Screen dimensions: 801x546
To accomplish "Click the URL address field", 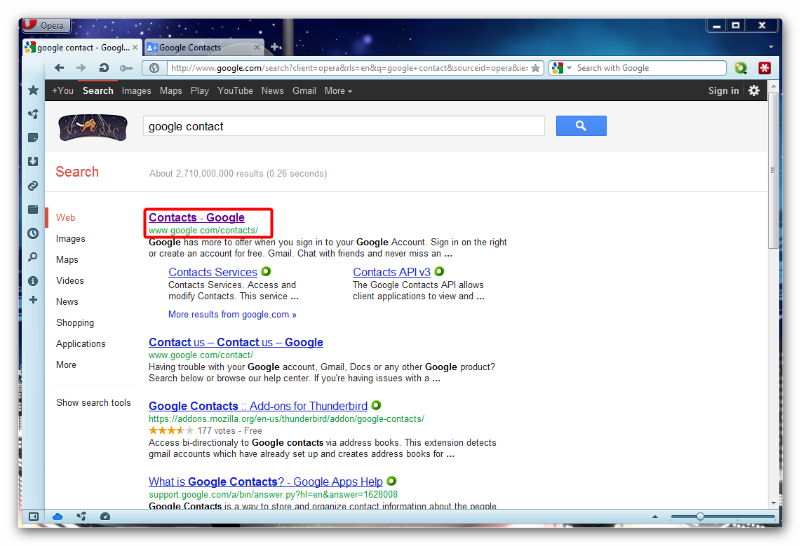I will [349, 68].
